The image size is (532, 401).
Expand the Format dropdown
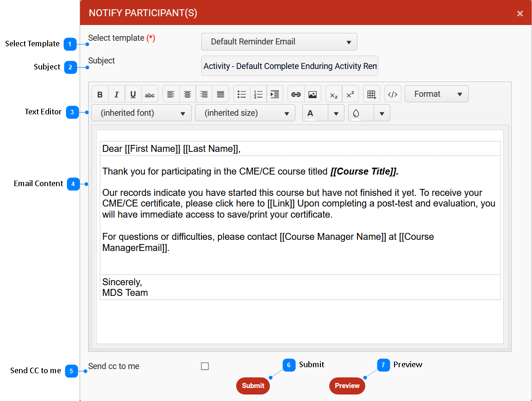pyautogui.click(x=436, y=94)
